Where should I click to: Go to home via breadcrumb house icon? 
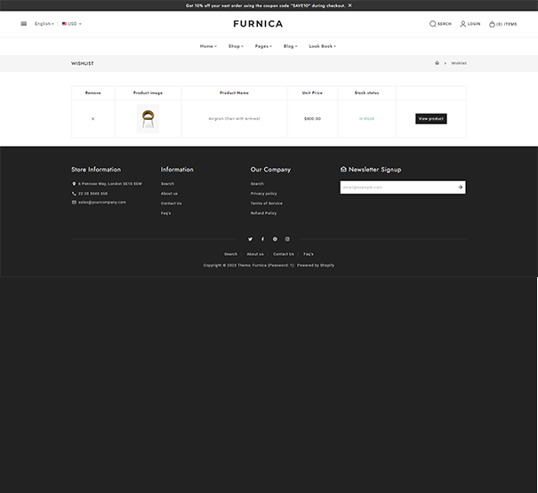click(x=437, y=63)
